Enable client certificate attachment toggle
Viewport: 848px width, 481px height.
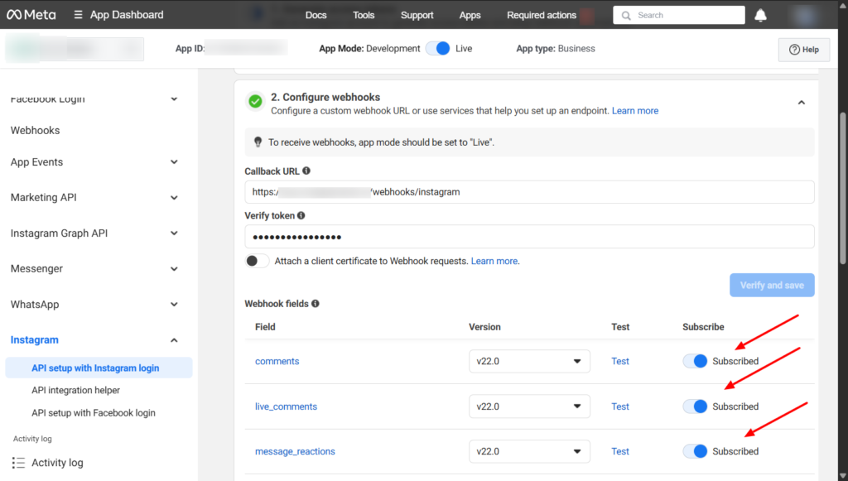pyautogui.click(x=258, y=261)
